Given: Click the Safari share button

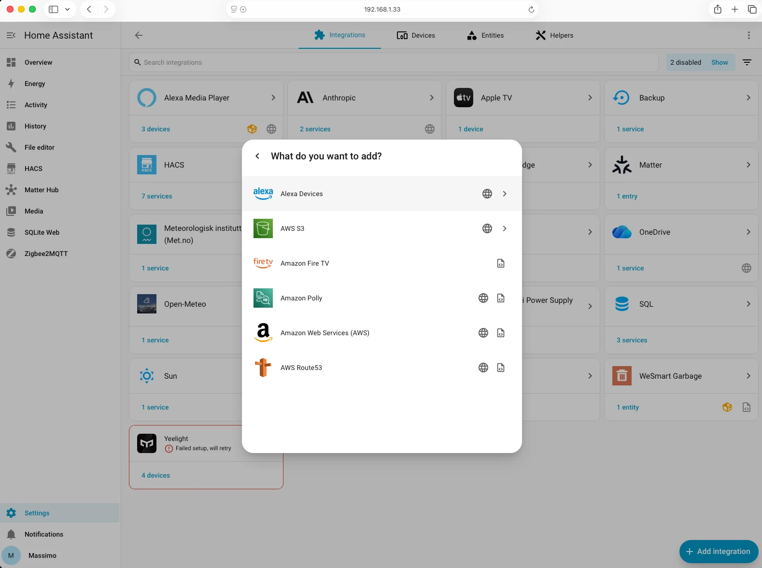Looking at the screenshot, I should [x=718, y=9].
